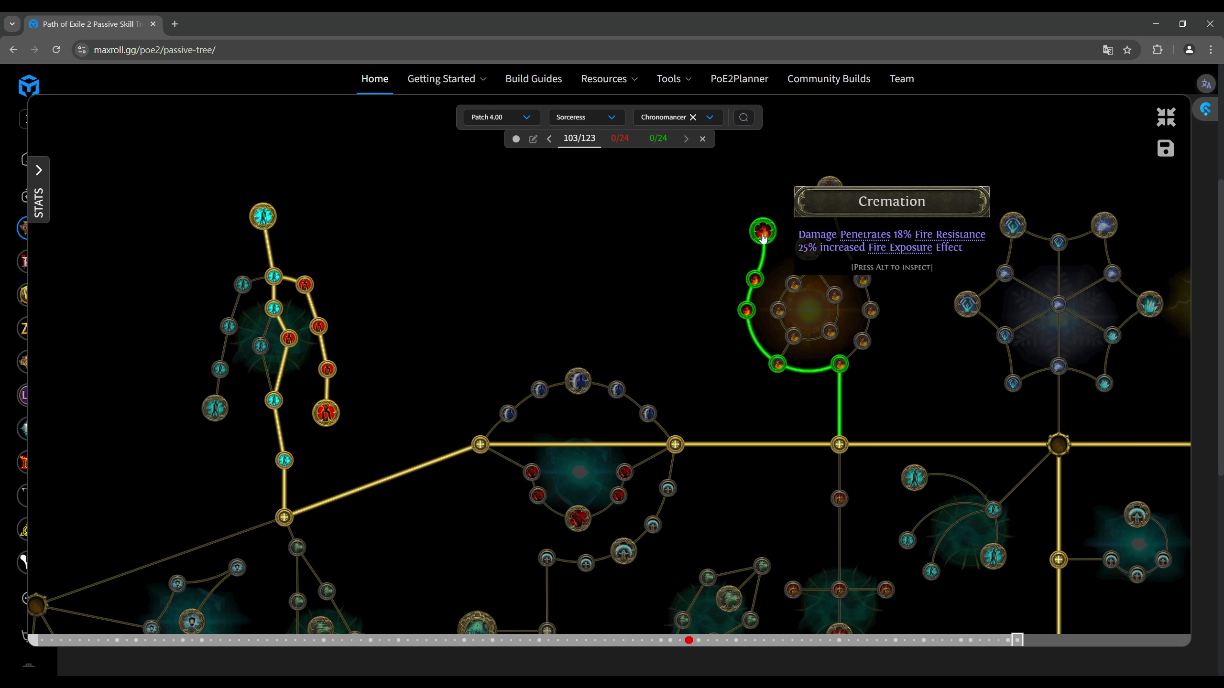The image size is (1224, 688).
Task: Open Build Guides page
Action: point(534,79)
